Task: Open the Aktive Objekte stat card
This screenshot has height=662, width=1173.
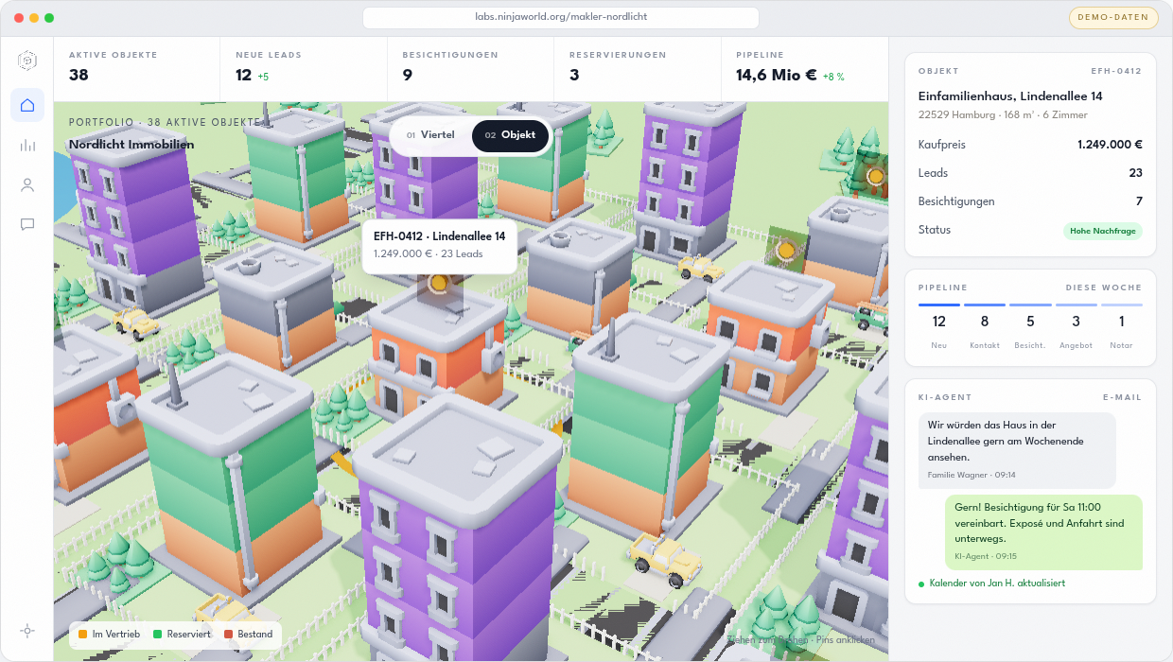Action: tap(137, 69)
